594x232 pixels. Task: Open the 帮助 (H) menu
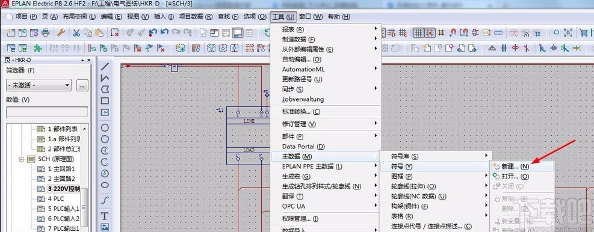(339, 17)
